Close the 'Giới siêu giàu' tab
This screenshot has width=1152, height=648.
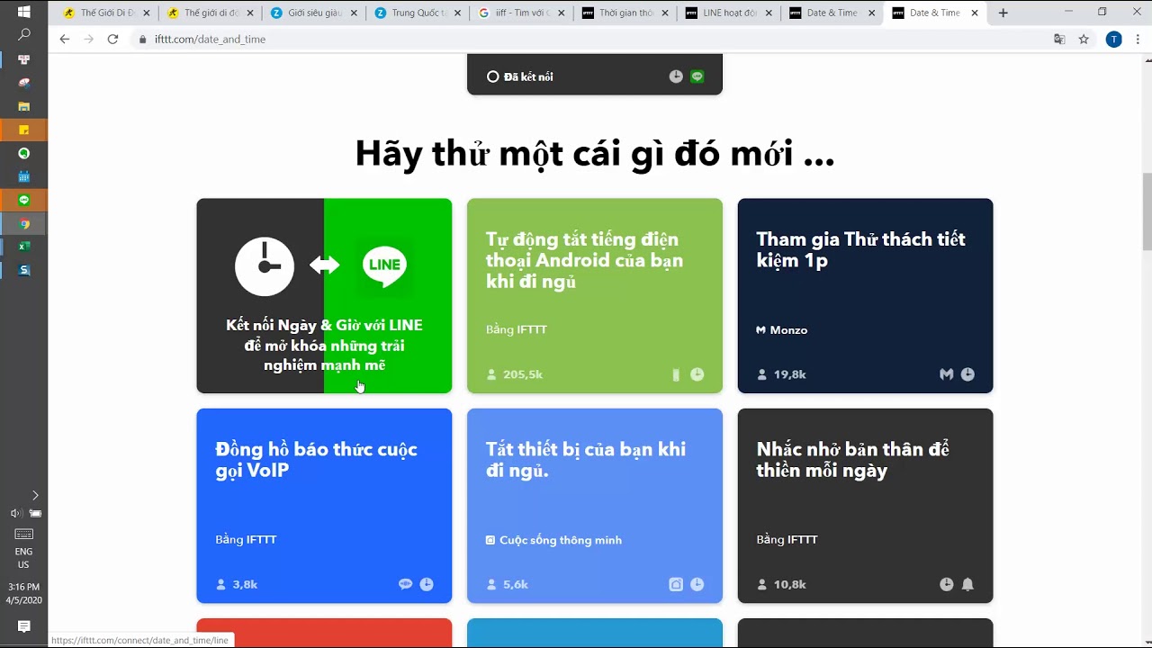[x=354, y=13]
